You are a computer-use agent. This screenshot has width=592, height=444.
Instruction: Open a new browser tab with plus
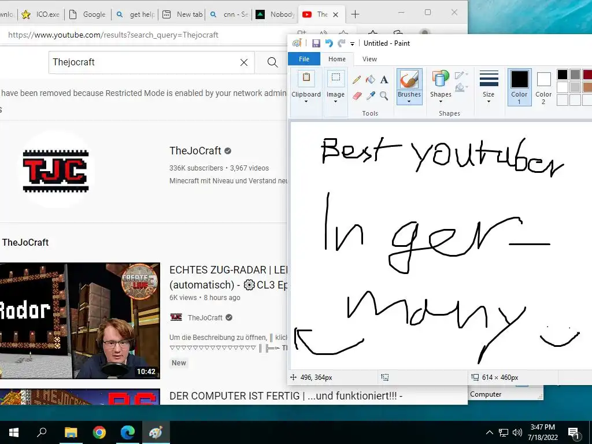[355, 14]
